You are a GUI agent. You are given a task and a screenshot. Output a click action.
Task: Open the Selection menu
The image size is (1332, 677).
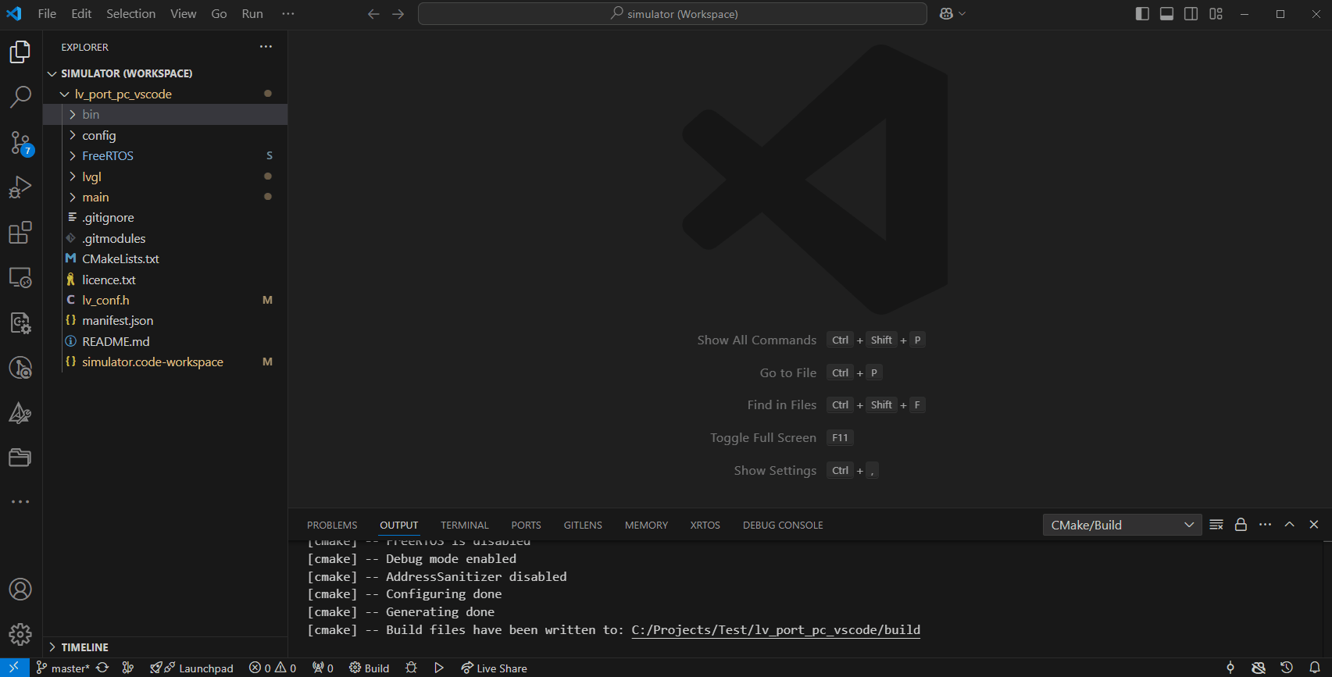[x=130, y=14]
